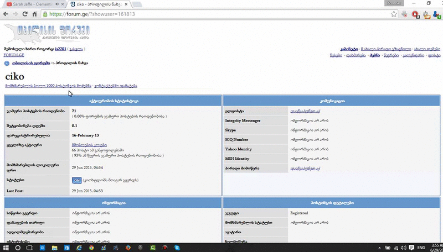Open Cortana search circle on taskbar
This screenshot has width=443, height=252.
(18, 248)
